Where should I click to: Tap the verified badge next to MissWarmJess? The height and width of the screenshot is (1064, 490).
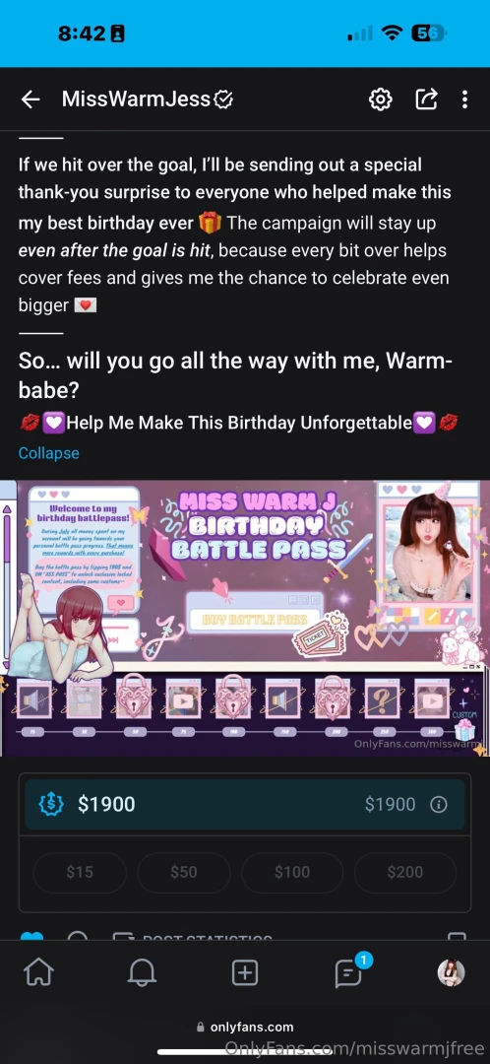click(x=223, y=100)
